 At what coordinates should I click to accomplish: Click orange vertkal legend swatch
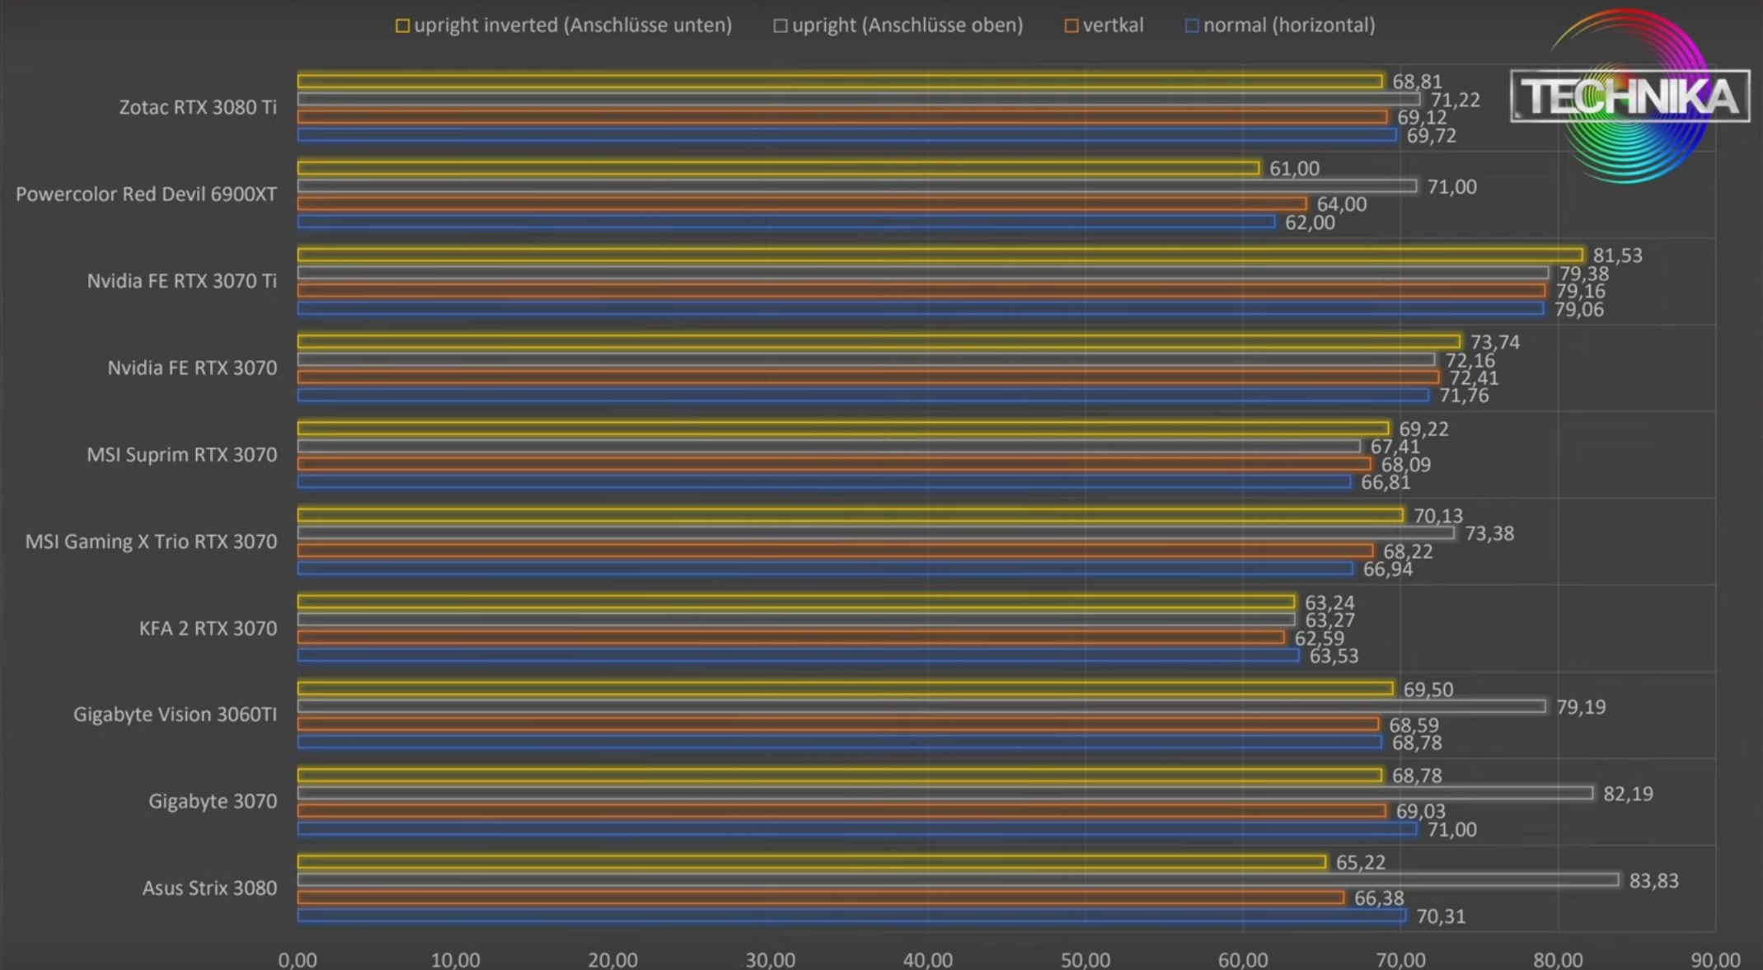[x=1071, y=26]
